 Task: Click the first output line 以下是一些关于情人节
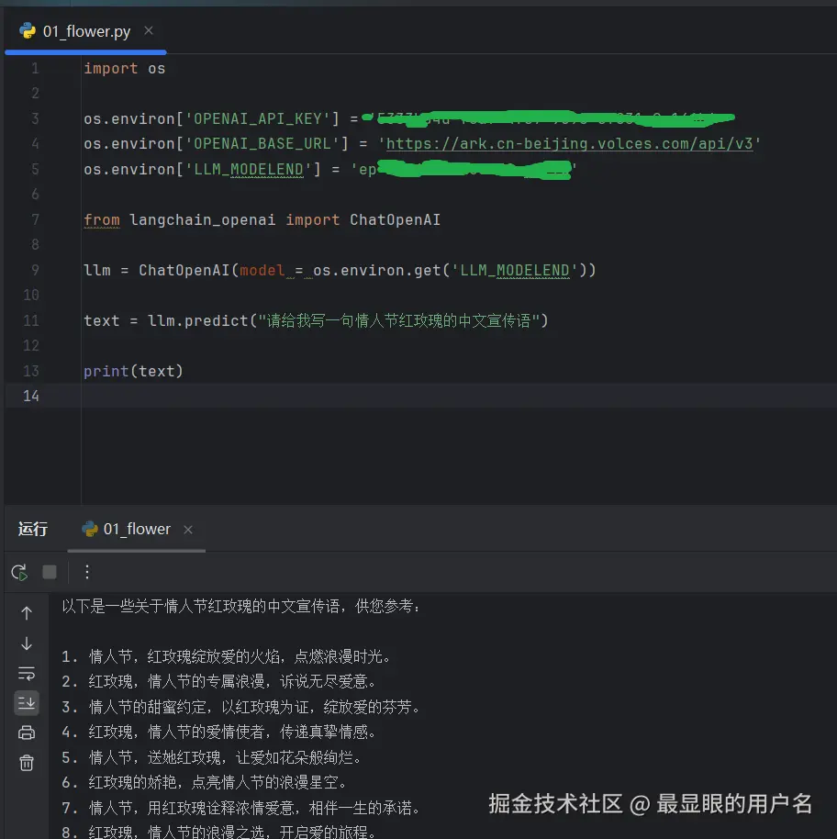point(242,606)
